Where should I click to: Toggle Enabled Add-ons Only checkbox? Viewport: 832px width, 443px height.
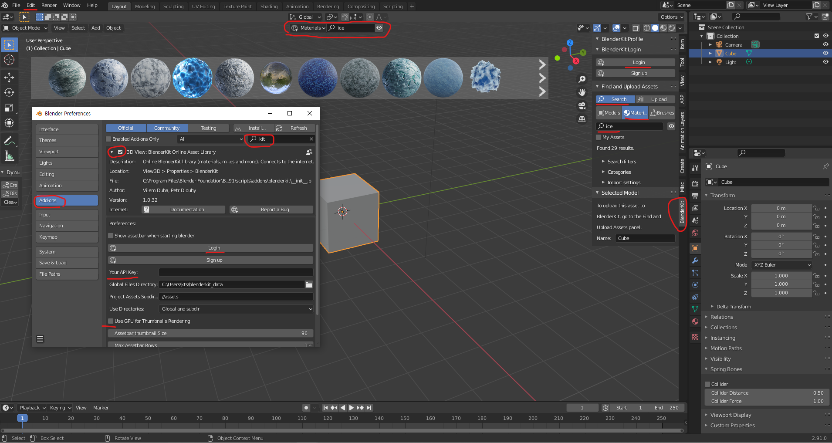click(x=109, y=139)
